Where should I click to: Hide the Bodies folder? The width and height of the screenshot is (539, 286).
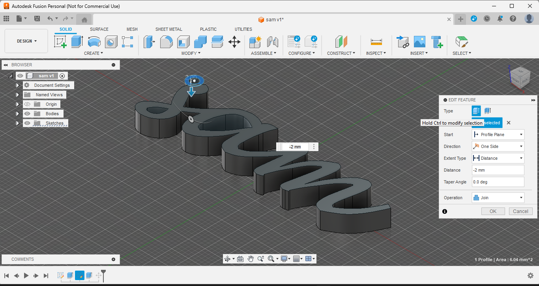pos(27,114)
